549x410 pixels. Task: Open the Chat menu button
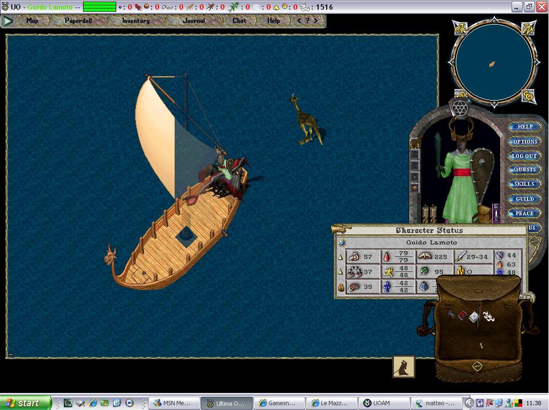(239, 21)
